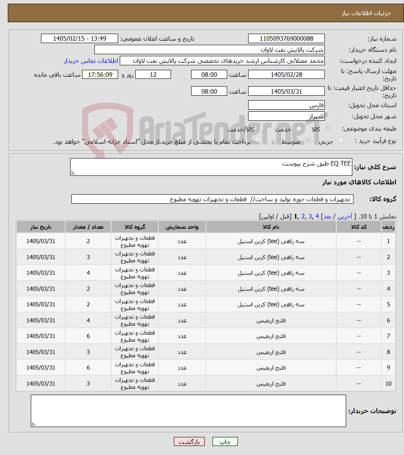Click the تعداد / مقدار column header
This screenshot has width=404, height=455.
coord(88,227)
